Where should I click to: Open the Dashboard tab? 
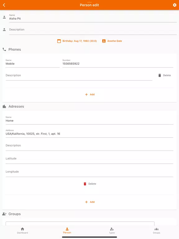click(x=22, y=231)
